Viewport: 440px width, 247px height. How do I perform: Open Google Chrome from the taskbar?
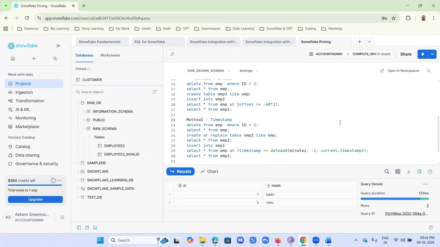click(303, 240)
